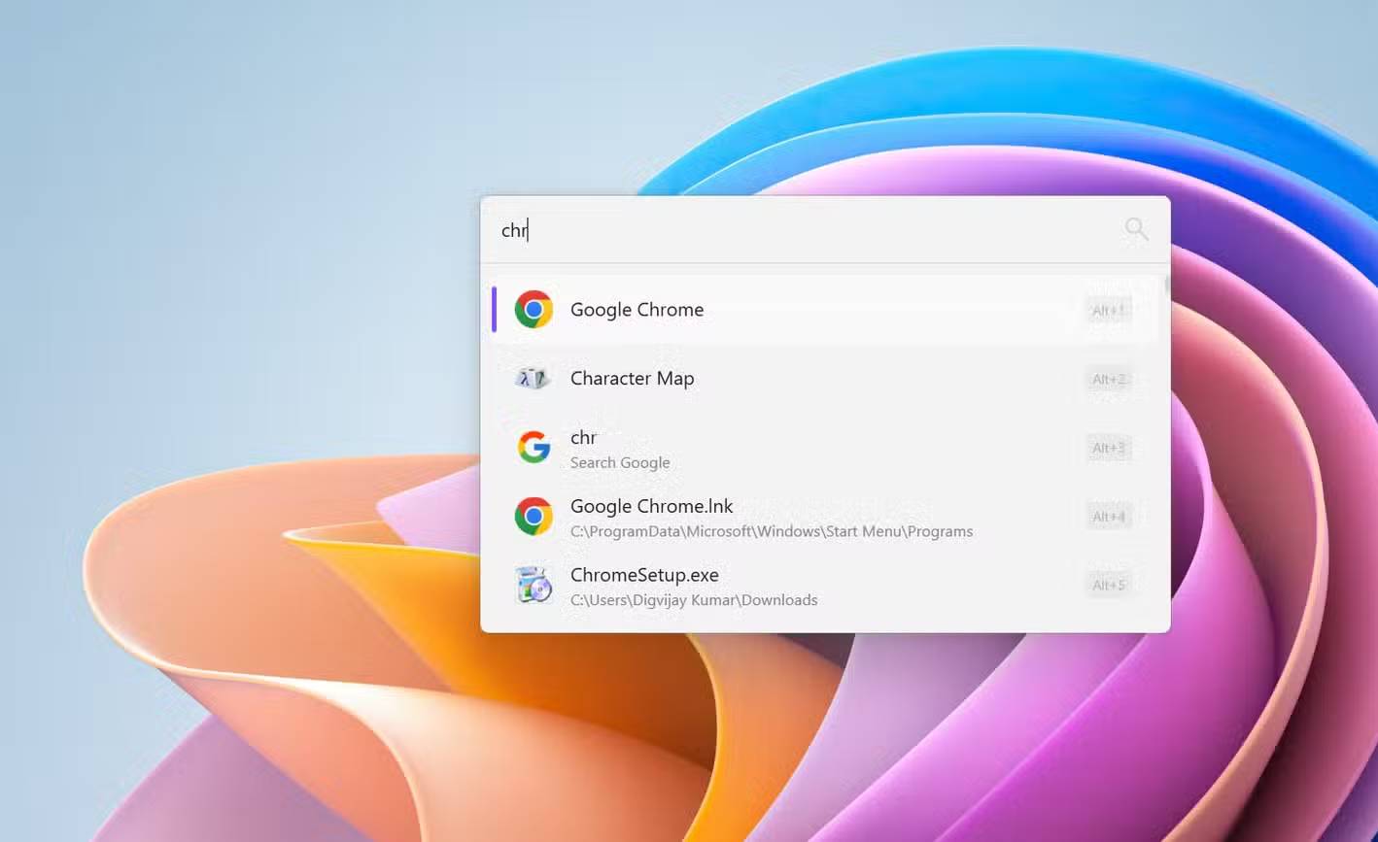This screenshot has height=842, width=1378.
Task: Choose the "Search Google" subtitle
Action: [x=620, y=462]
